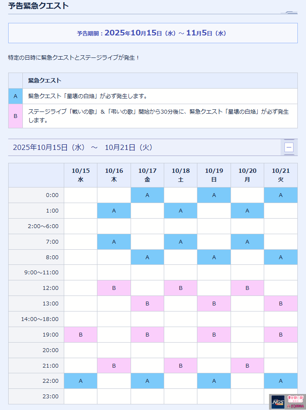Screen dimensions: 306x410
Task: Click the 14:00～18:00 row label
Action: point(40,319)
